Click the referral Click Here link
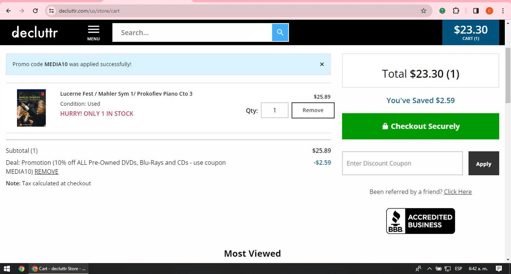The image size is (511, 274). click(x=458, y=192)
